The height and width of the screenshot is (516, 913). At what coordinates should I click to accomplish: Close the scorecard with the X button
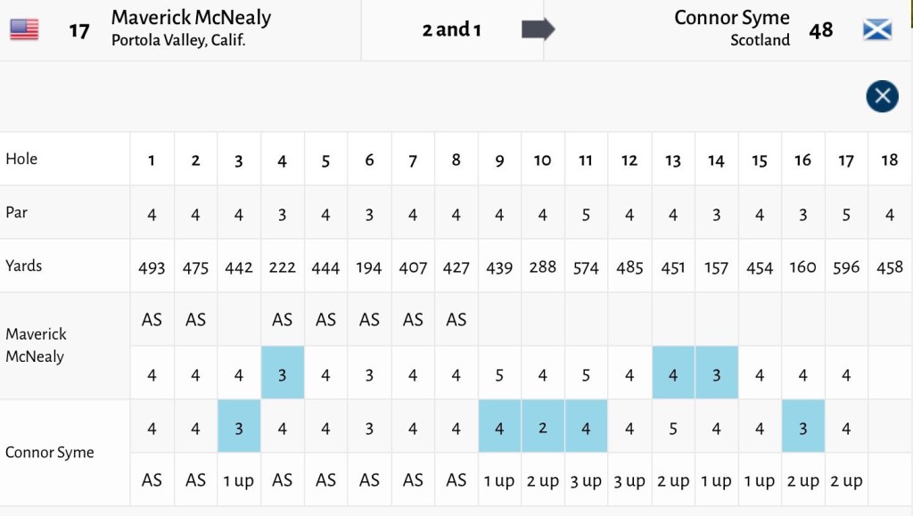point(882,95)
